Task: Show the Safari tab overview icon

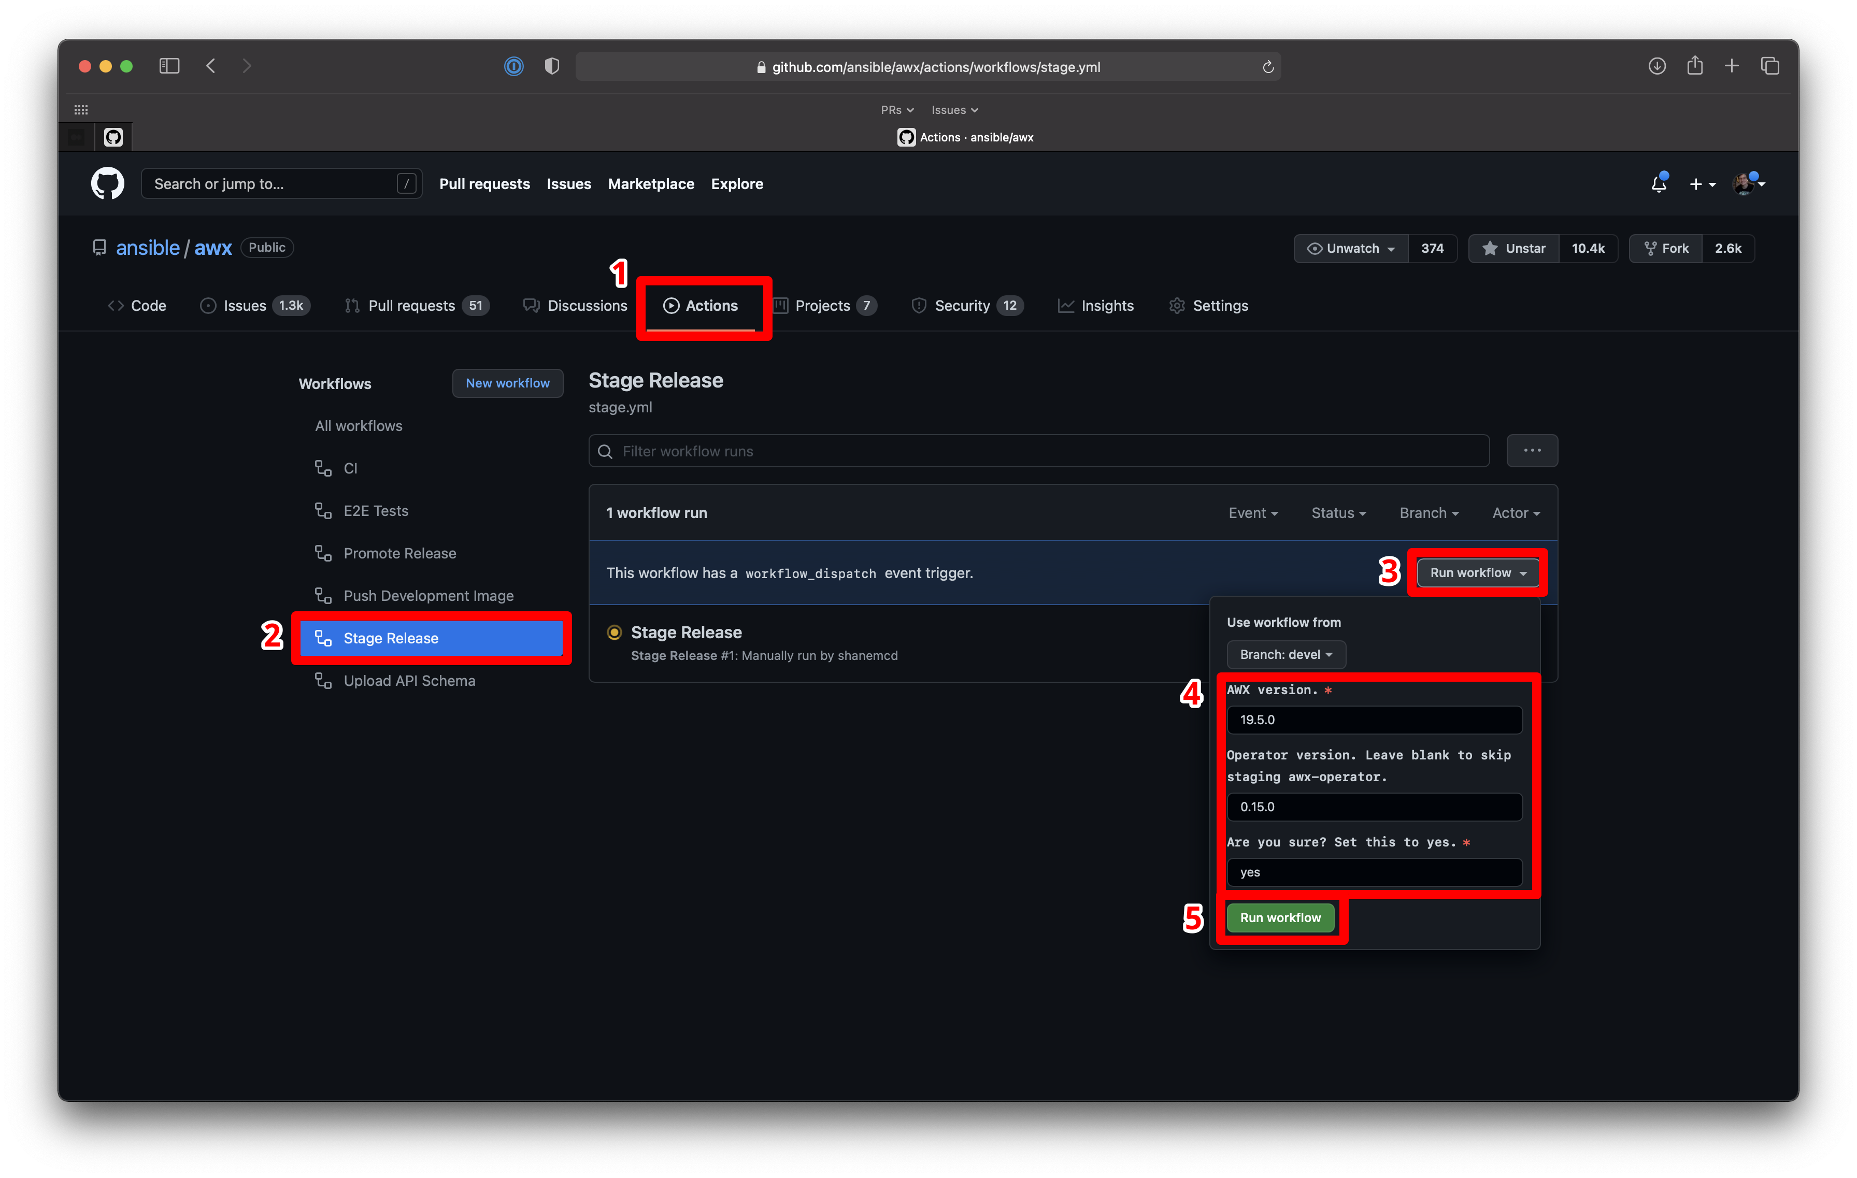Action: [x=1770, y=66]
